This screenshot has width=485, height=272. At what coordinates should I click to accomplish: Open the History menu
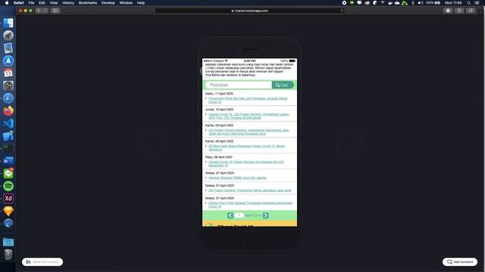click(68, 3)
